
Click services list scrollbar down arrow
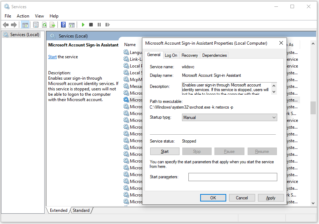coord(313,203)
